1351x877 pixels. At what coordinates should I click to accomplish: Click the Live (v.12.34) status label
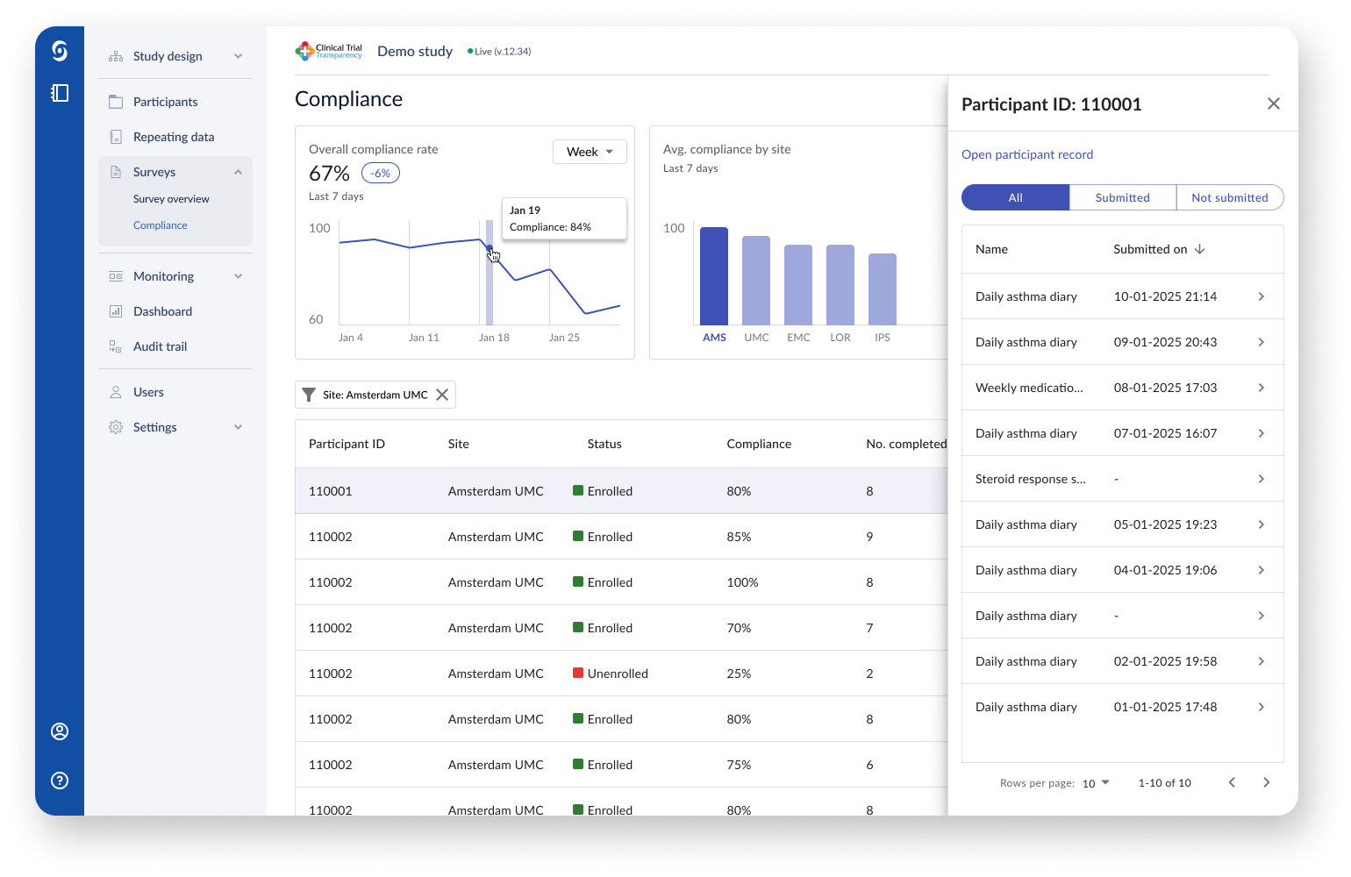click(x=499, y=52)
